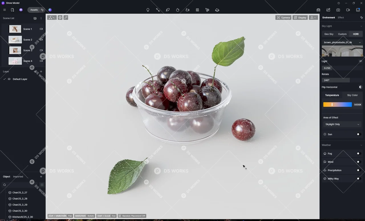
Task: Click the Assets button
Action: click(34, 10)
